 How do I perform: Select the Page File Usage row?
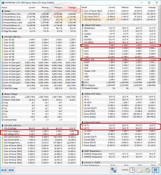(39, 31)
